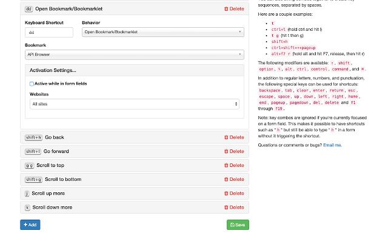This screenshot has height=242, width=388.
Task: Click the dd key badge in header
Action: point(28,9)
